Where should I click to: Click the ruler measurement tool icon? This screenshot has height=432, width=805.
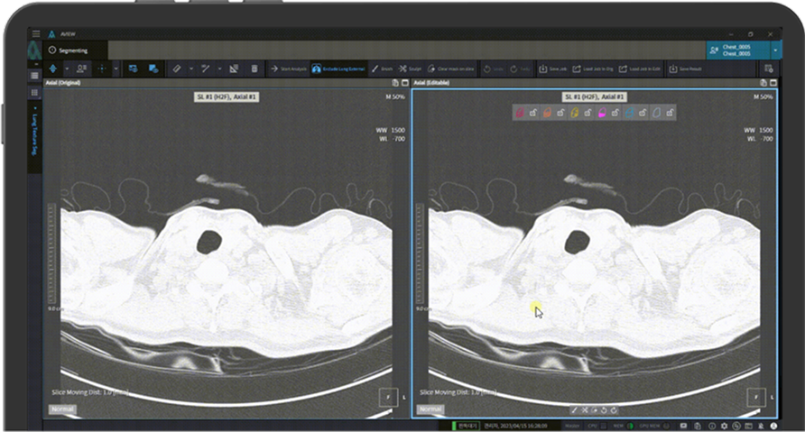coord(178,69)
